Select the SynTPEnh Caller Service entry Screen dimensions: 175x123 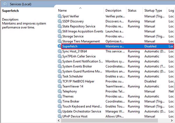point(79,56)
